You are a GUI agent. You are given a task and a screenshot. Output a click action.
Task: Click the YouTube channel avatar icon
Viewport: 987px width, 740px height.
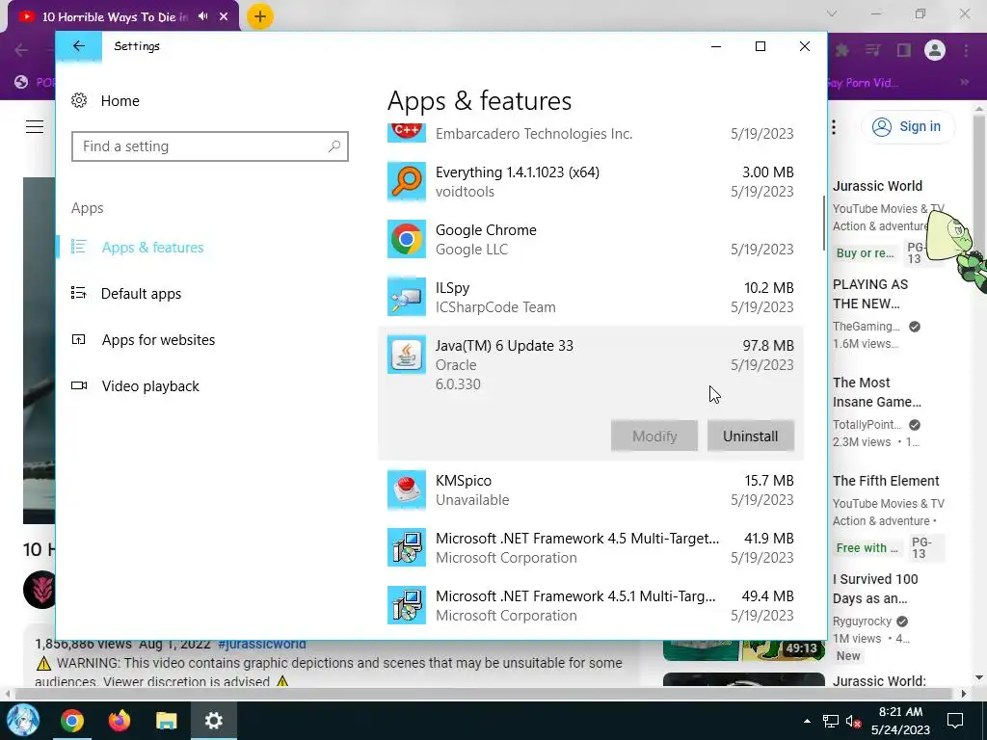40,590
